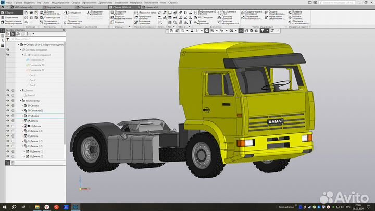This screenshot has width=375, height=211.
Task: Open tree panel toolbar dropdown arrow
Action: pos(33,34)
